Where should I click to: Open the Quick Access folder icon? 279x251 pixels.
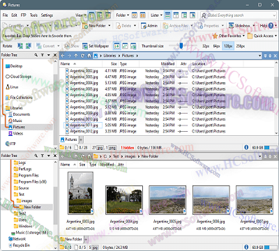tap(250, 36)
